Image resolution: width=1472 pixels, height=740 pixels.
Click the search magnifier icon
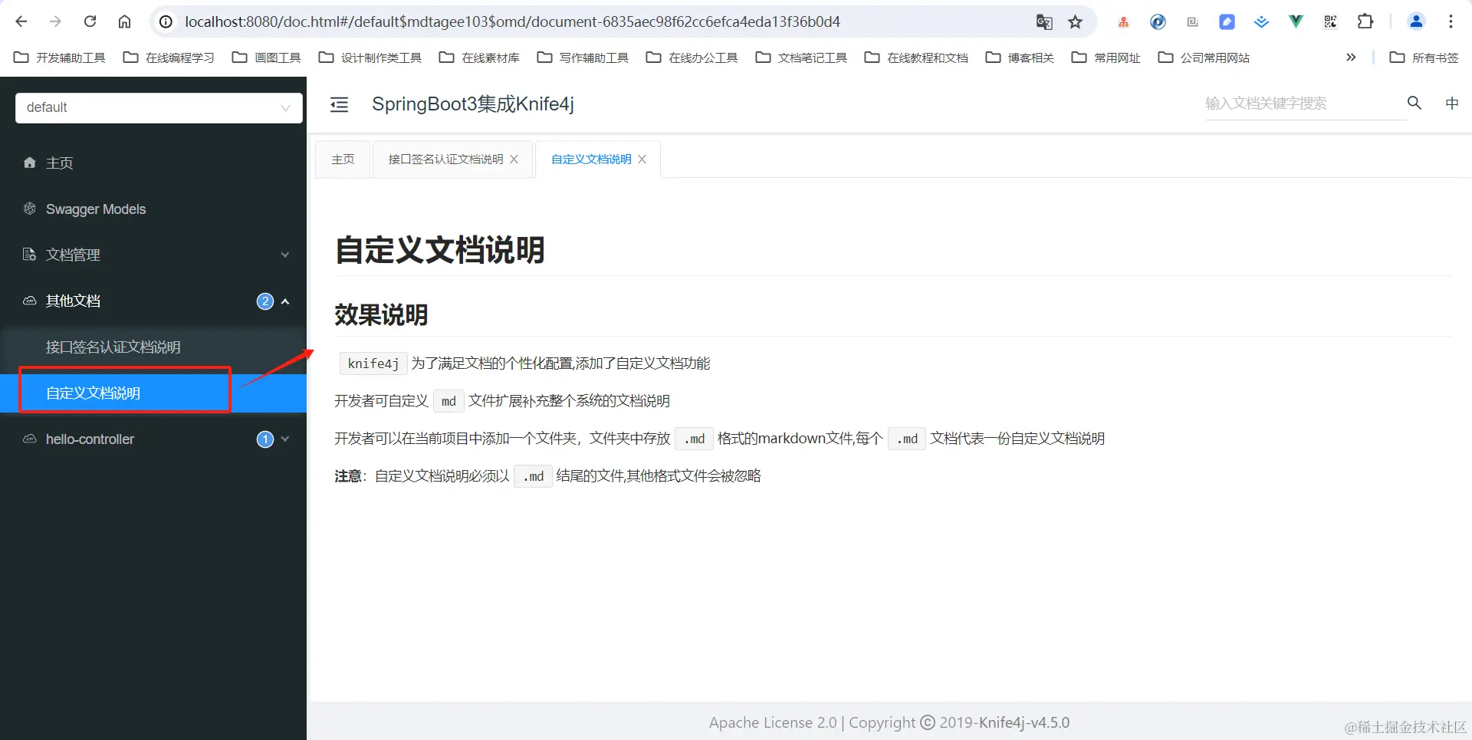coord(1414,103)
